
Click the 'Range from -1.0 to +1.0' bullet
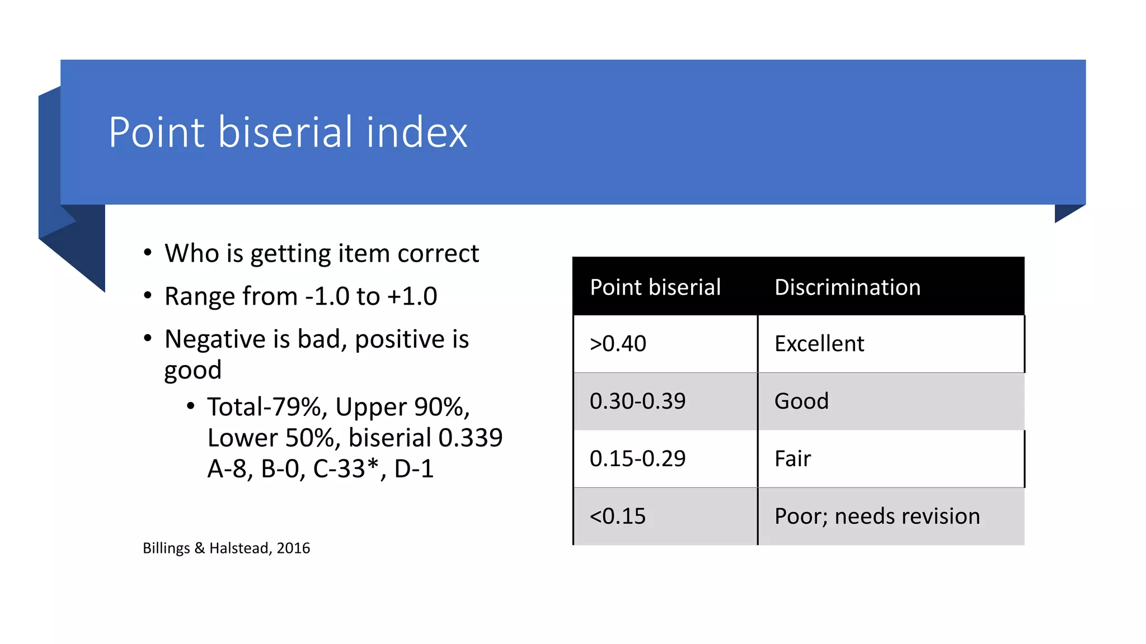click(301, 296)
